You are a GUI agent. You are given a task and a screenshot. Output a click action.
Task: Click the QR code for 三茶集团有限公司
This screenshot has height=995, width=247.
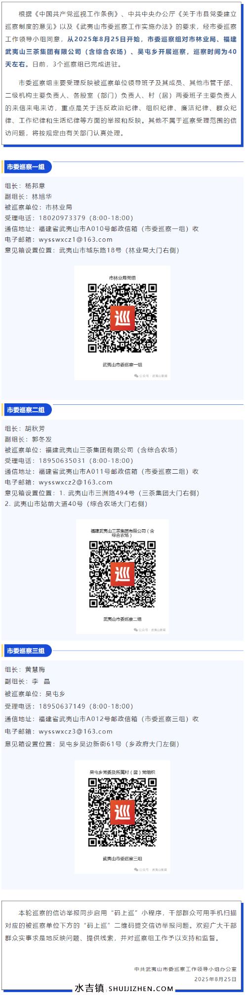(123, 574)
